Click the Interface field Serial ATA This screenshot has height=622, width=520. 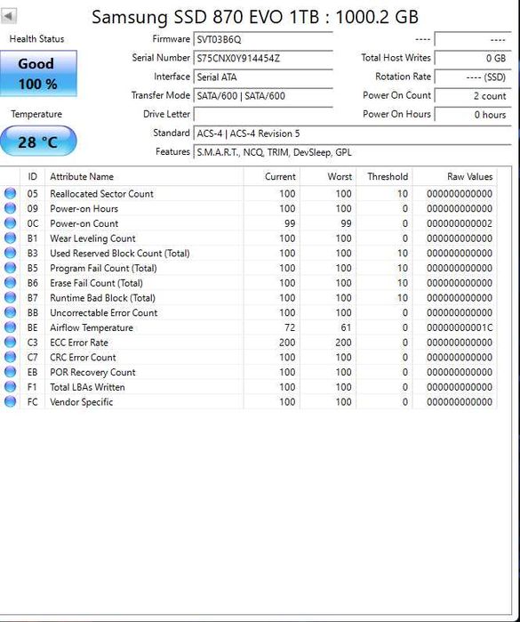(x=263, y=77)
